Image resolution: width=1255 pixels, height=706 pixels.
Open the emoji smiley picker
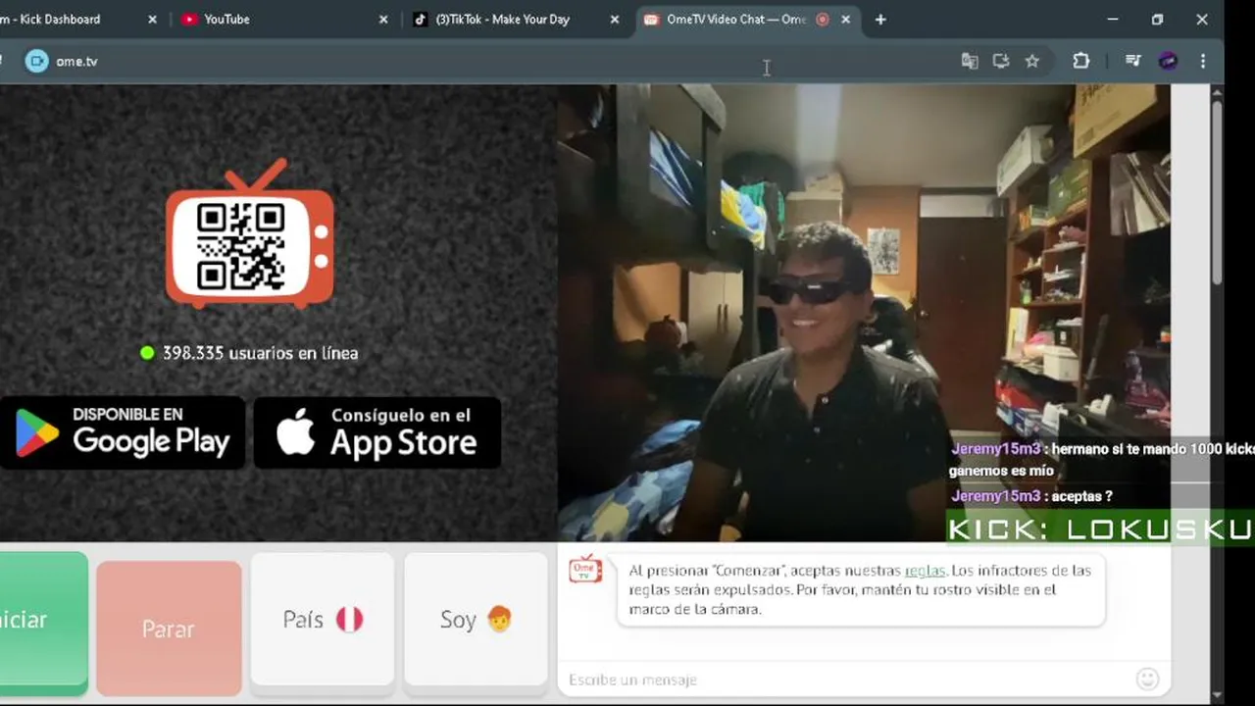click(x=1147, y=679)
